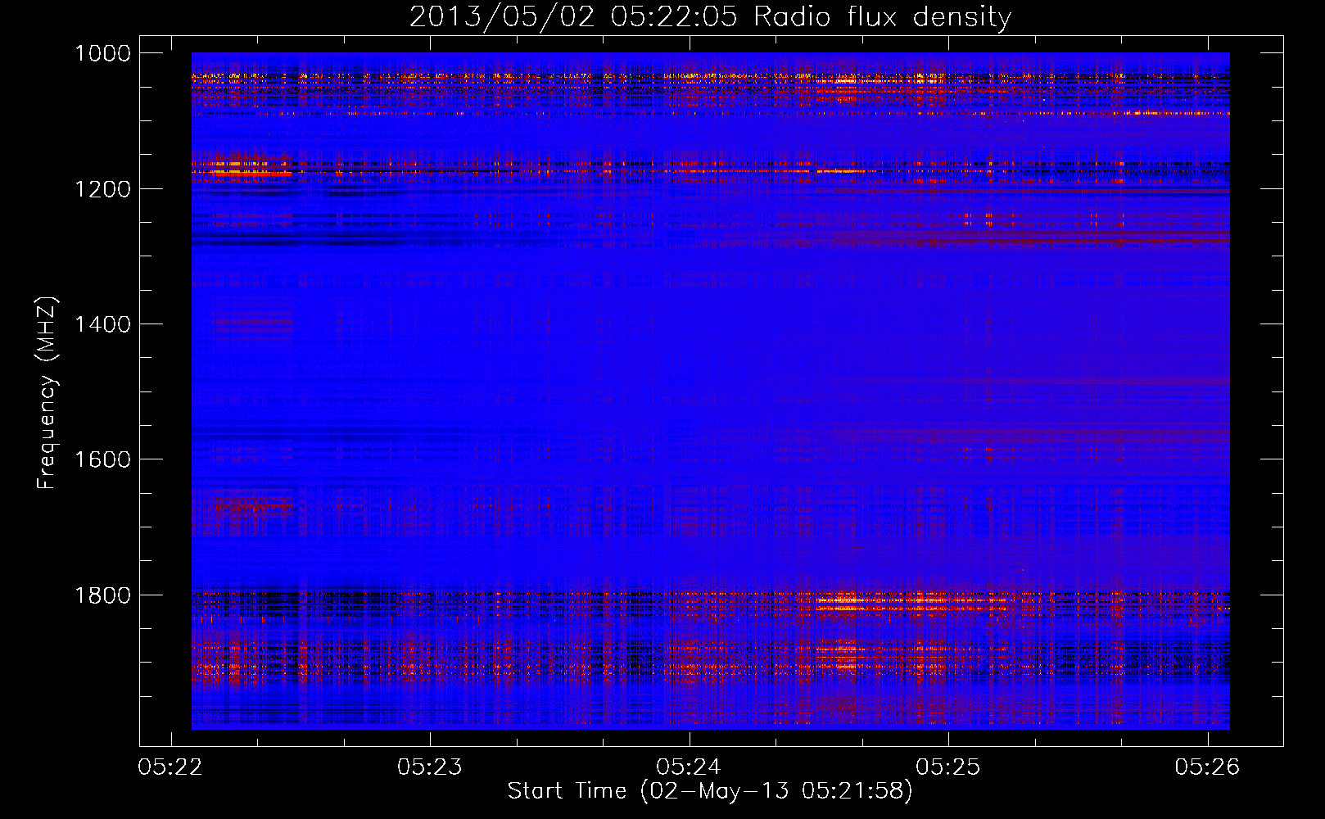This screenshot has width=1325, height=819.
Task: Click the 1000 frequency tick label
Action: (102, 53)
